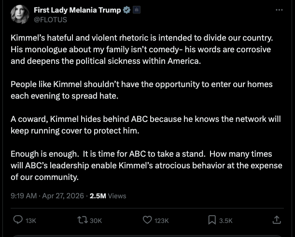Bookmark this post with the bookmark icon
Screen dimensions: 295x237
[x=211, y=220]
